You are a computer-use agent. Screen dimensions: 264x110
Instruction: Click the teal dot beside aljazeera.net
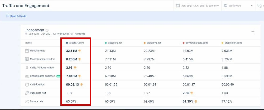(106, 43)
